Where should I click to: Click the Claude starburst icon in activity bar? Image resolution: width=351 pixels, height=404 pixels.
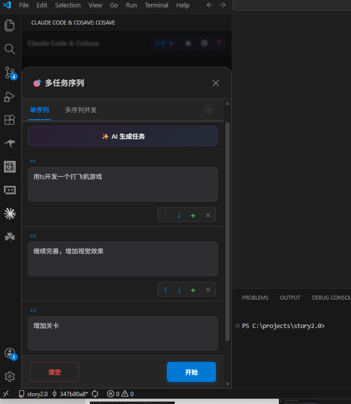(x=9, y=213)
